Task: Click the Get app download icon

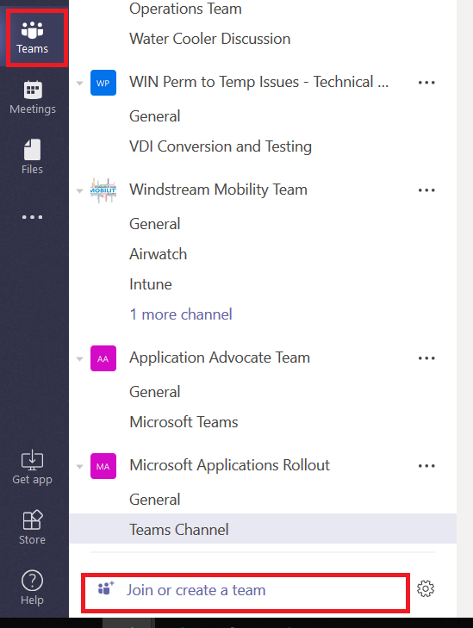Action: (x=33, y=460)
